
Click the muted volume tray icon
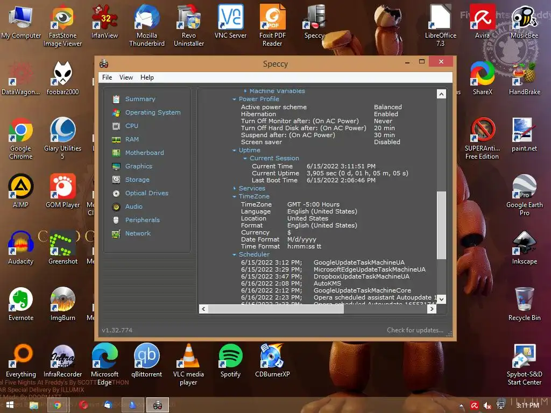click(488, 405)
